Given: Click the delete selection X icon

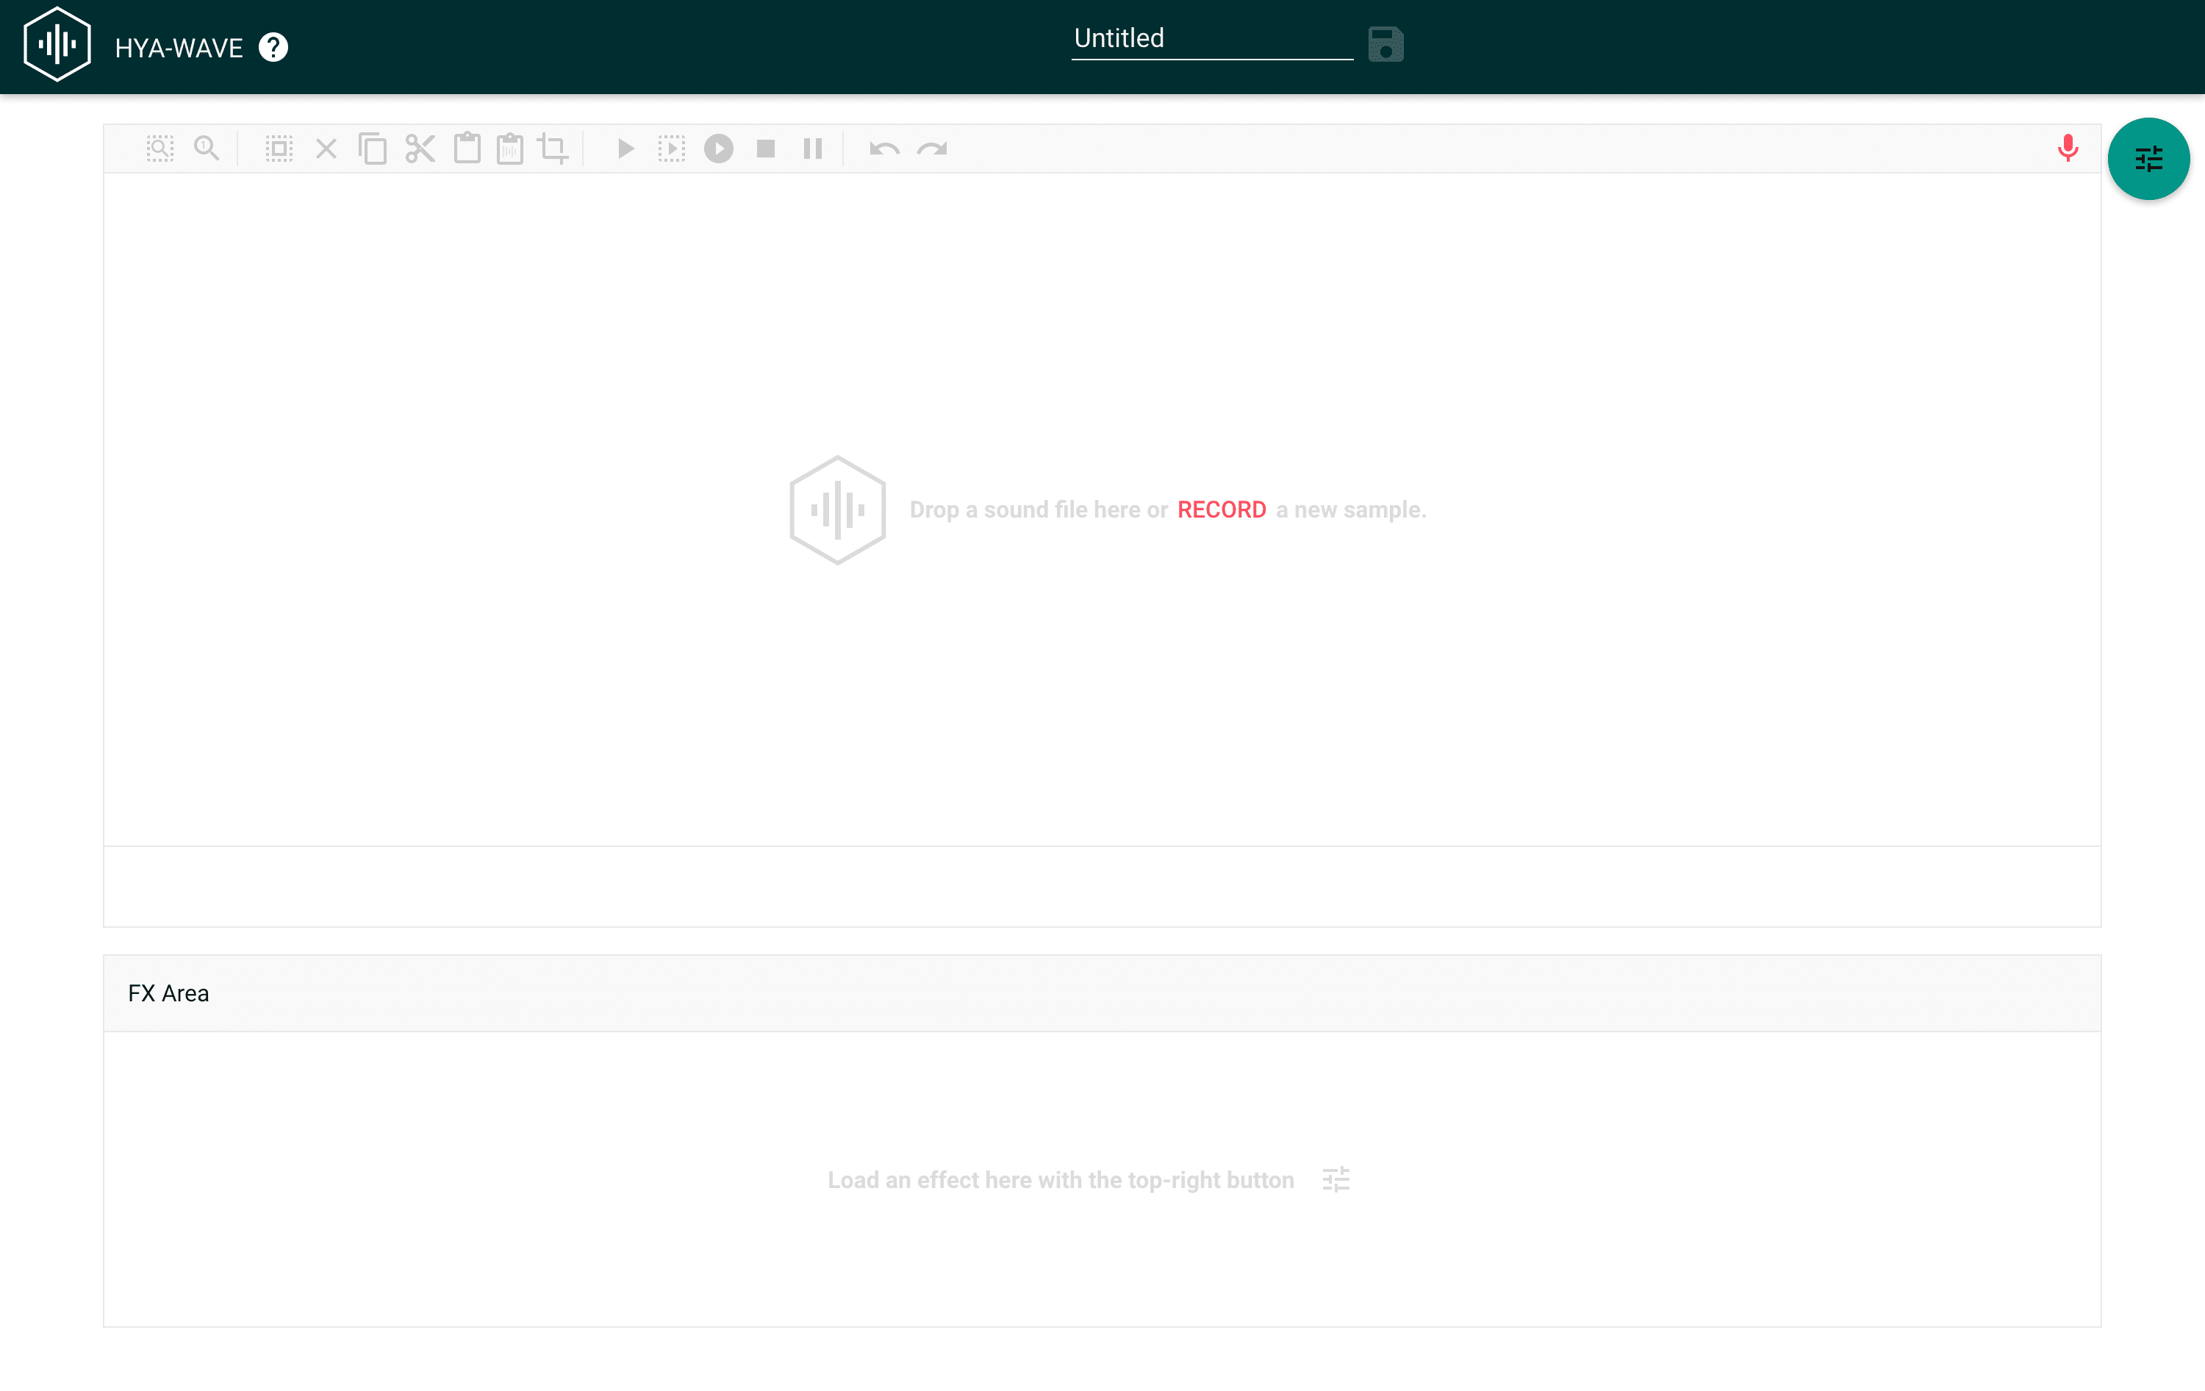Looking at the screenshot, I should pyautogui.click(x=326, y=149).
